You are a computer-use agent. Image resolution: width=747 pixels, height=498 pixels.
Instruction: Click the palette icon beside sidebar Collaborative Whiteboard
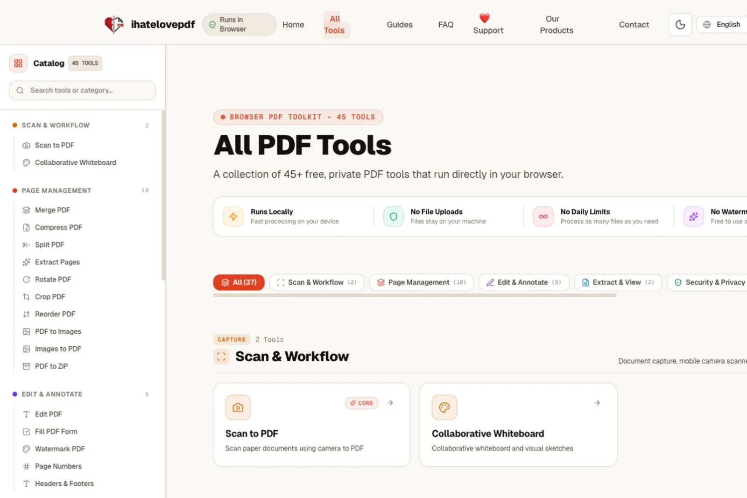26,162
